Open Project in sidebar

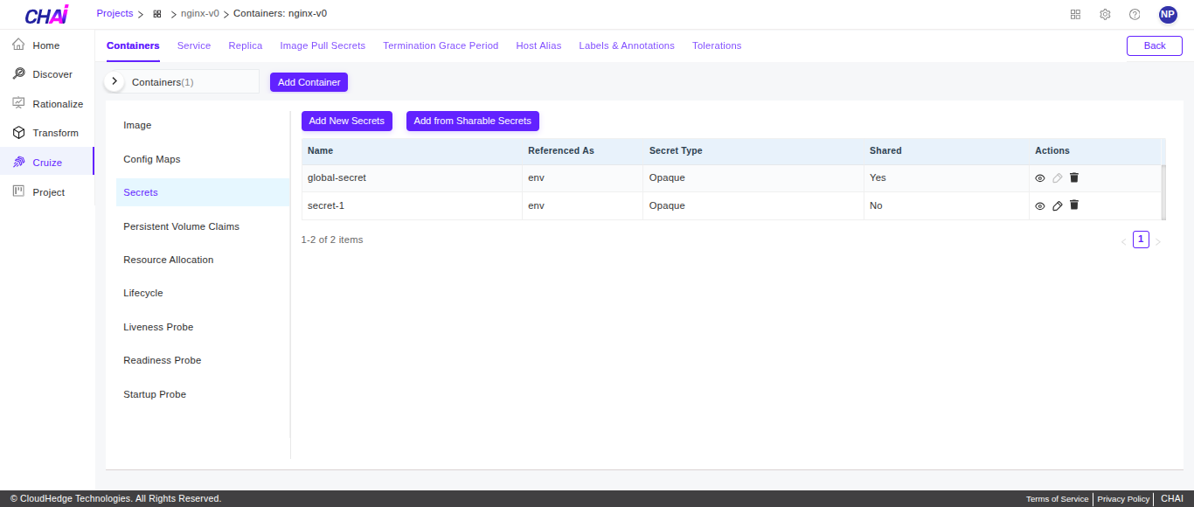coord(47,191)
